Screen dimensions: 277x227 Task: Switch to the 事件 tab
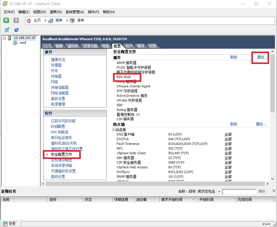[x=141, y=46]
